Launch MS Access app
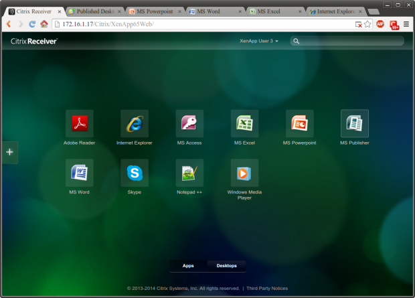 (x=189, y=123)
